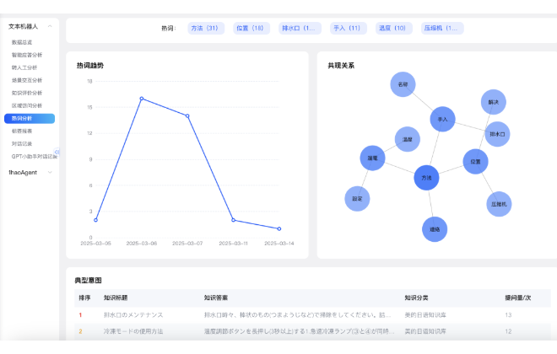Collapse the 文本机器人 menu section

coord(50,26)
